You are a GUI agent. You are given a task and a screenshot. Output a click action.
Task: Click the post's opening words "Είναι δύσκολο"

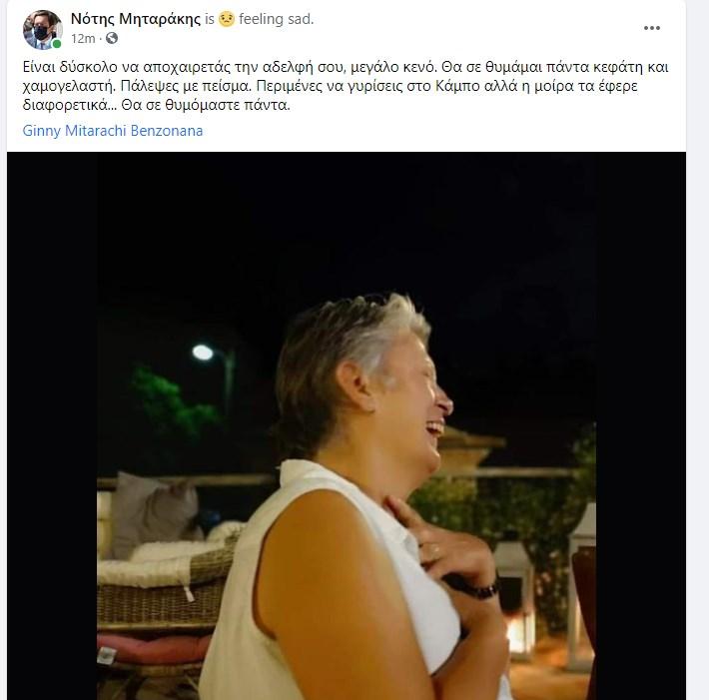65,68
